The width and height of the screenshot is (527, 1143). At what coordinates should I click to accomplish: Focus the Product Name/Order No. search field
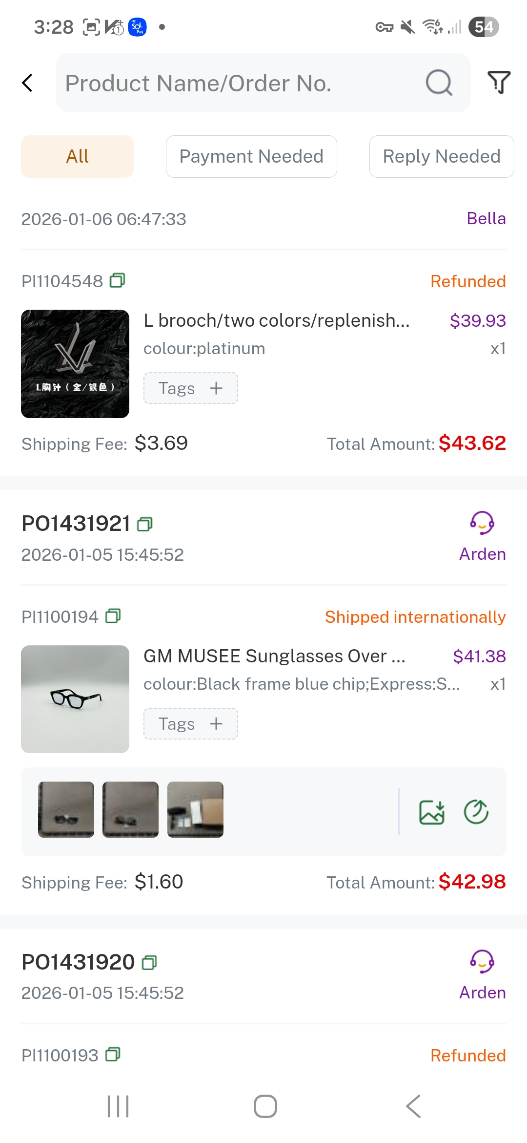239,83
